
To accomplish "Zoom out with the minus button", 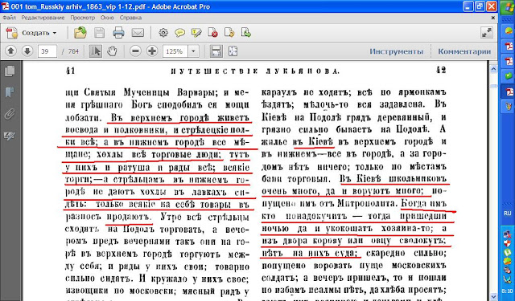I will coord(135,51).
